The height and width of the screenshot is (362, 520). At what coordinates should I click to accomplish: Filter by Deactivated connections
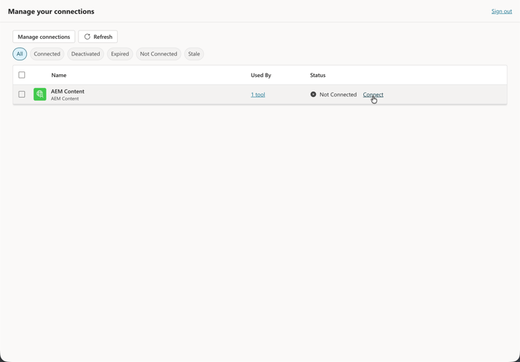pyautogui.click(x=85, y=54)
